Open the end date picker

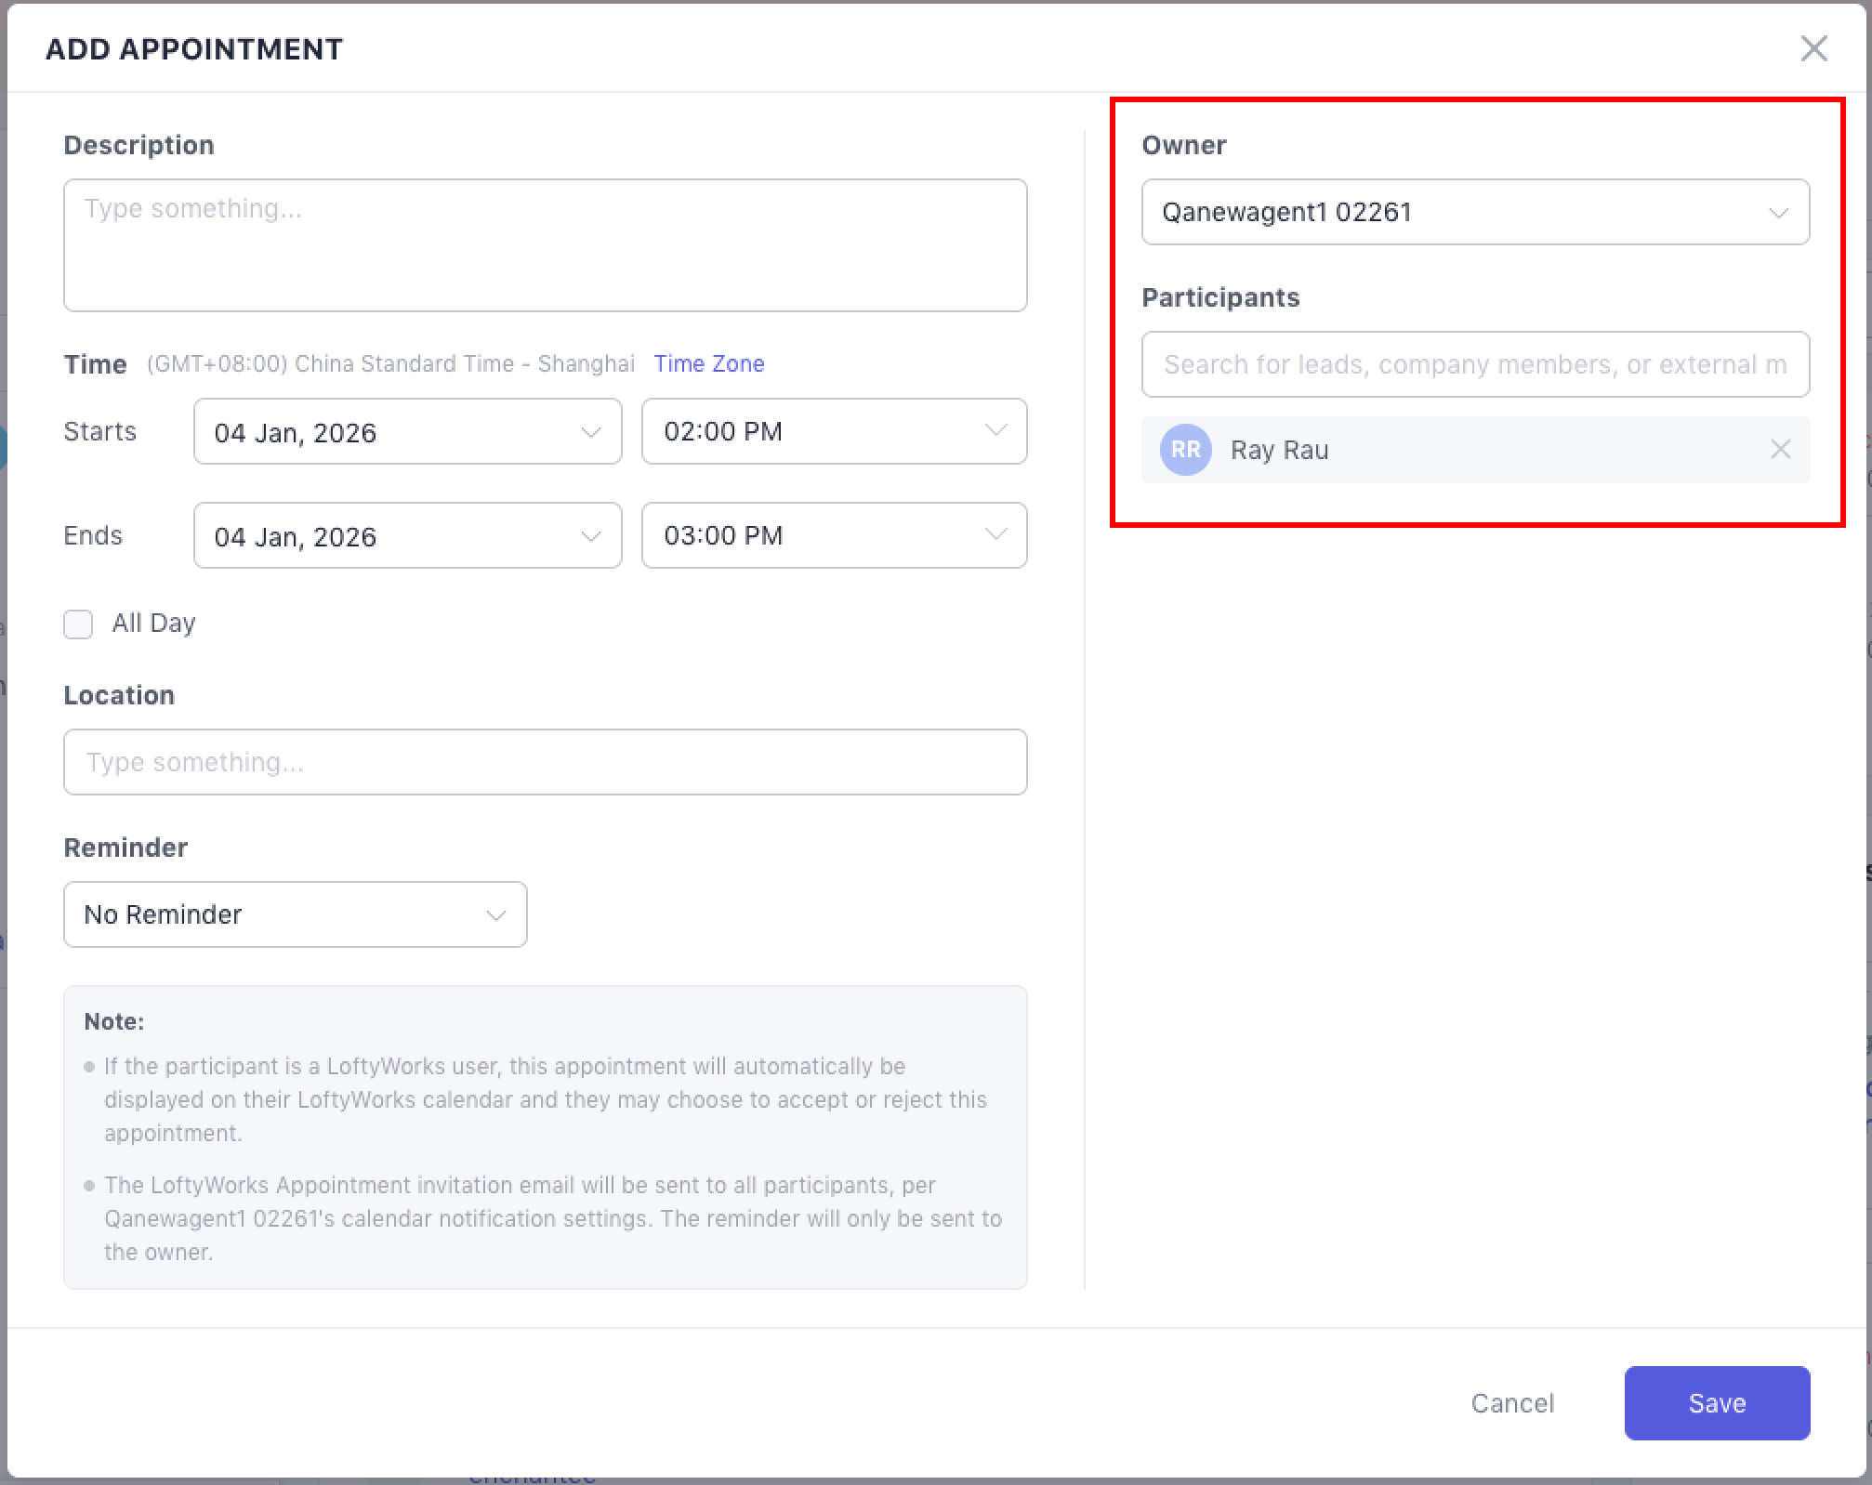coord(407,536)
